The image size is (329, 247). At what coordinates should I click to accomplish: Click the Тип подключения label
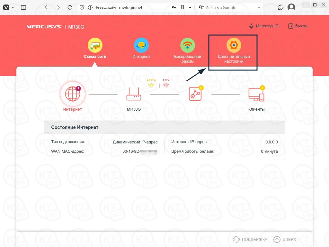tap(68, 142)
